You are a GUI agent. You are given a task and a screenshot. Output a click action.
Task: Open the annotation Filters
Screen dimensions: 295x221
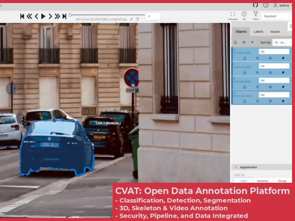click(255, 16)
